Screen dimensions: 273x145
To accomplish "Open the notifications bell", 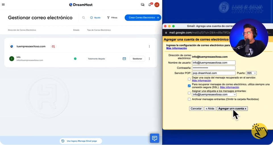I will (x=150, y=5).
